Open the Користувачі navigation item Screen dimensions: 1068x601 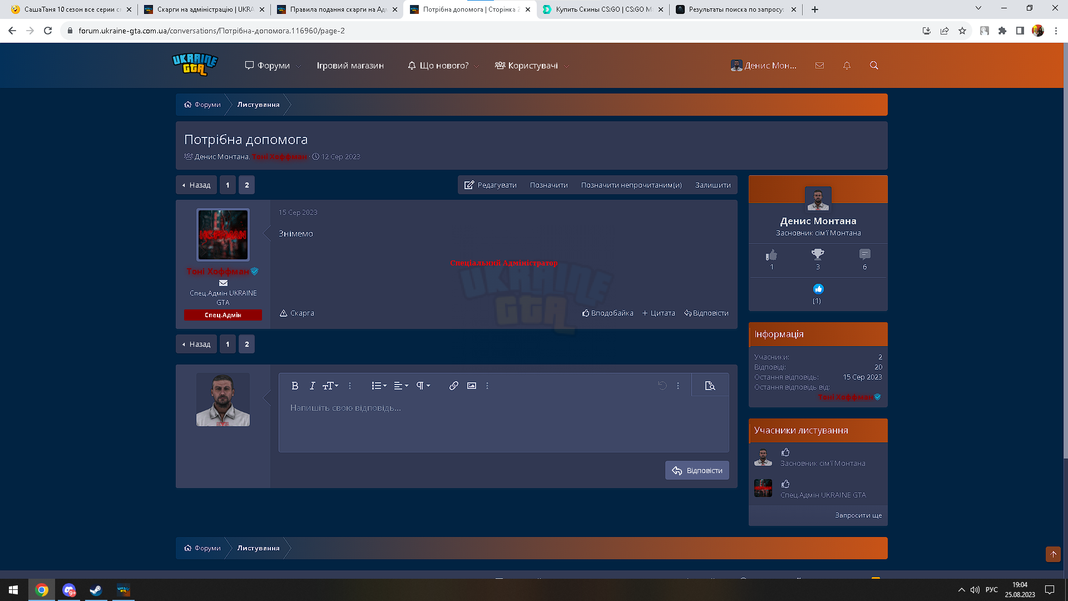click(x=526, y=66)
